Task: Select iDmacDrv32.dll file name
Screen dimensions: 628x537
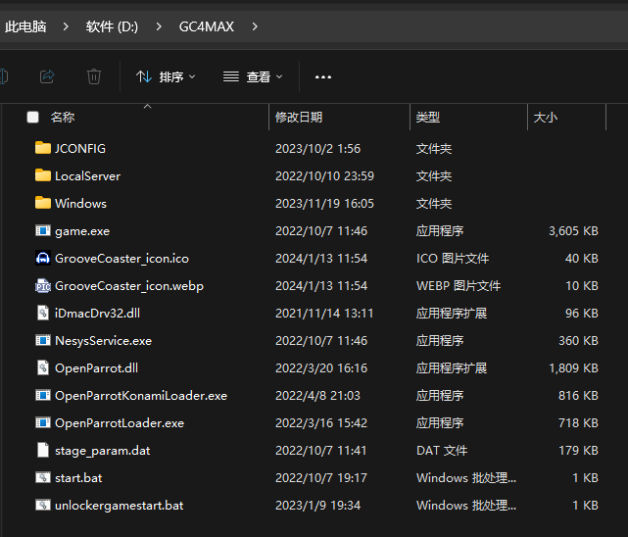Action: click(97, 314)
